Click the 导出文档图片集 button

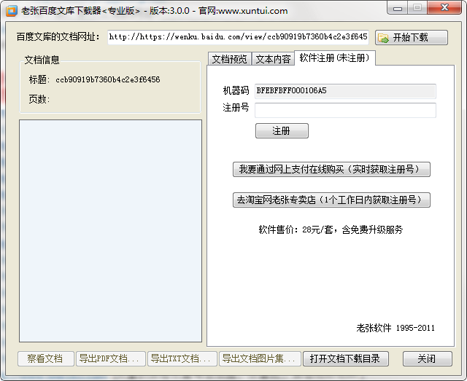(x=260, y=358)
